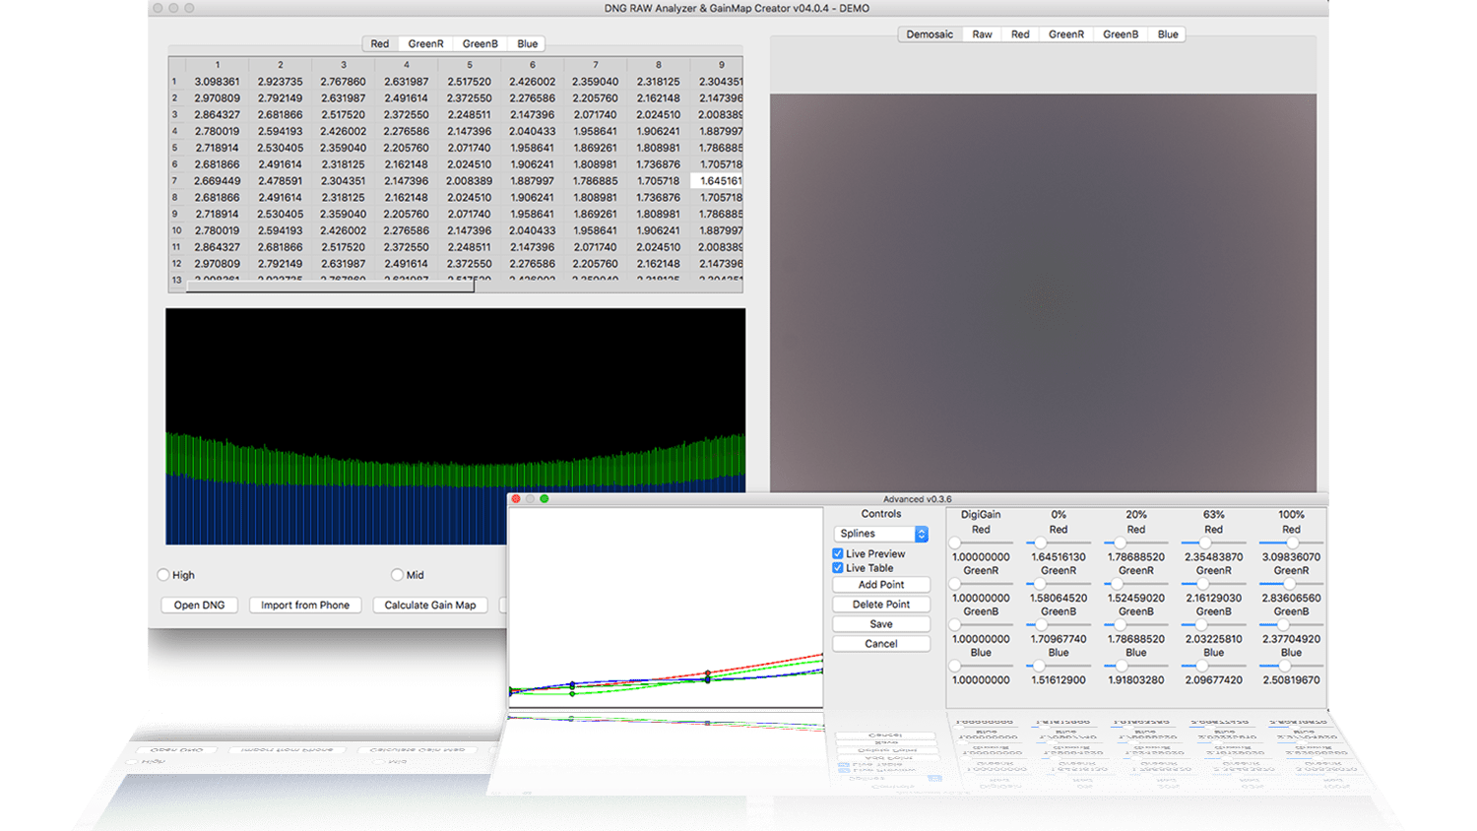
Task: Toggle the Live Table checkbox
Action: click(x=838, y=568)
